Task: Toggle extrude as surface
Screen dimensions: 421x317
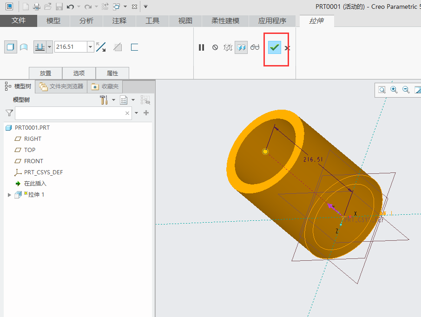Action: (x=24, y=47)
